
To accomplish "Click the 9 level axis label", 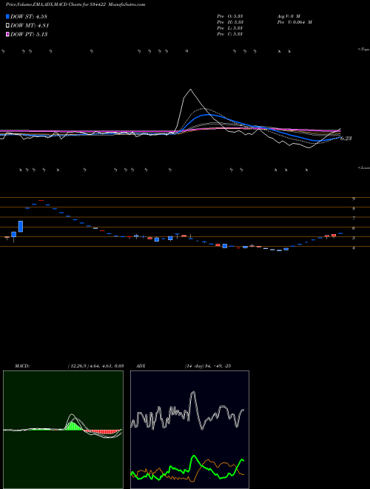I will click(354, 199).
